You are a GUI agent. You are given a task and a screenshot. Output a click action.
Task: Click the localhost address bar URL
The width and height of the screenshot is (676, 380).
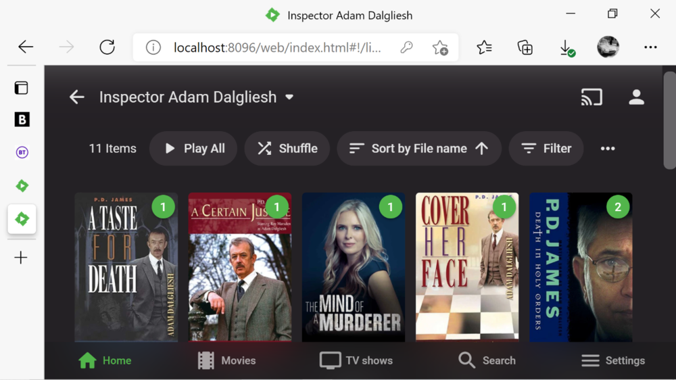pyautogui.click(x=277, y=47)
